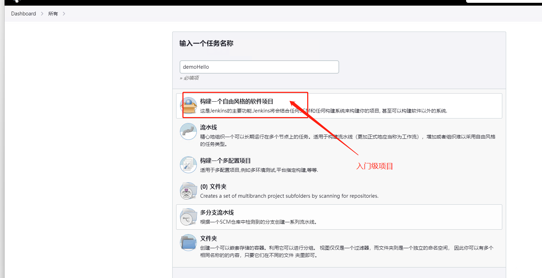Select 构建一个自由风格的软件项目 title
The width and height of the screenshot is (542, 278).
237,101
